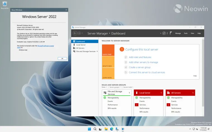Open the navigation history dropdown arrow

coord(82,33)
